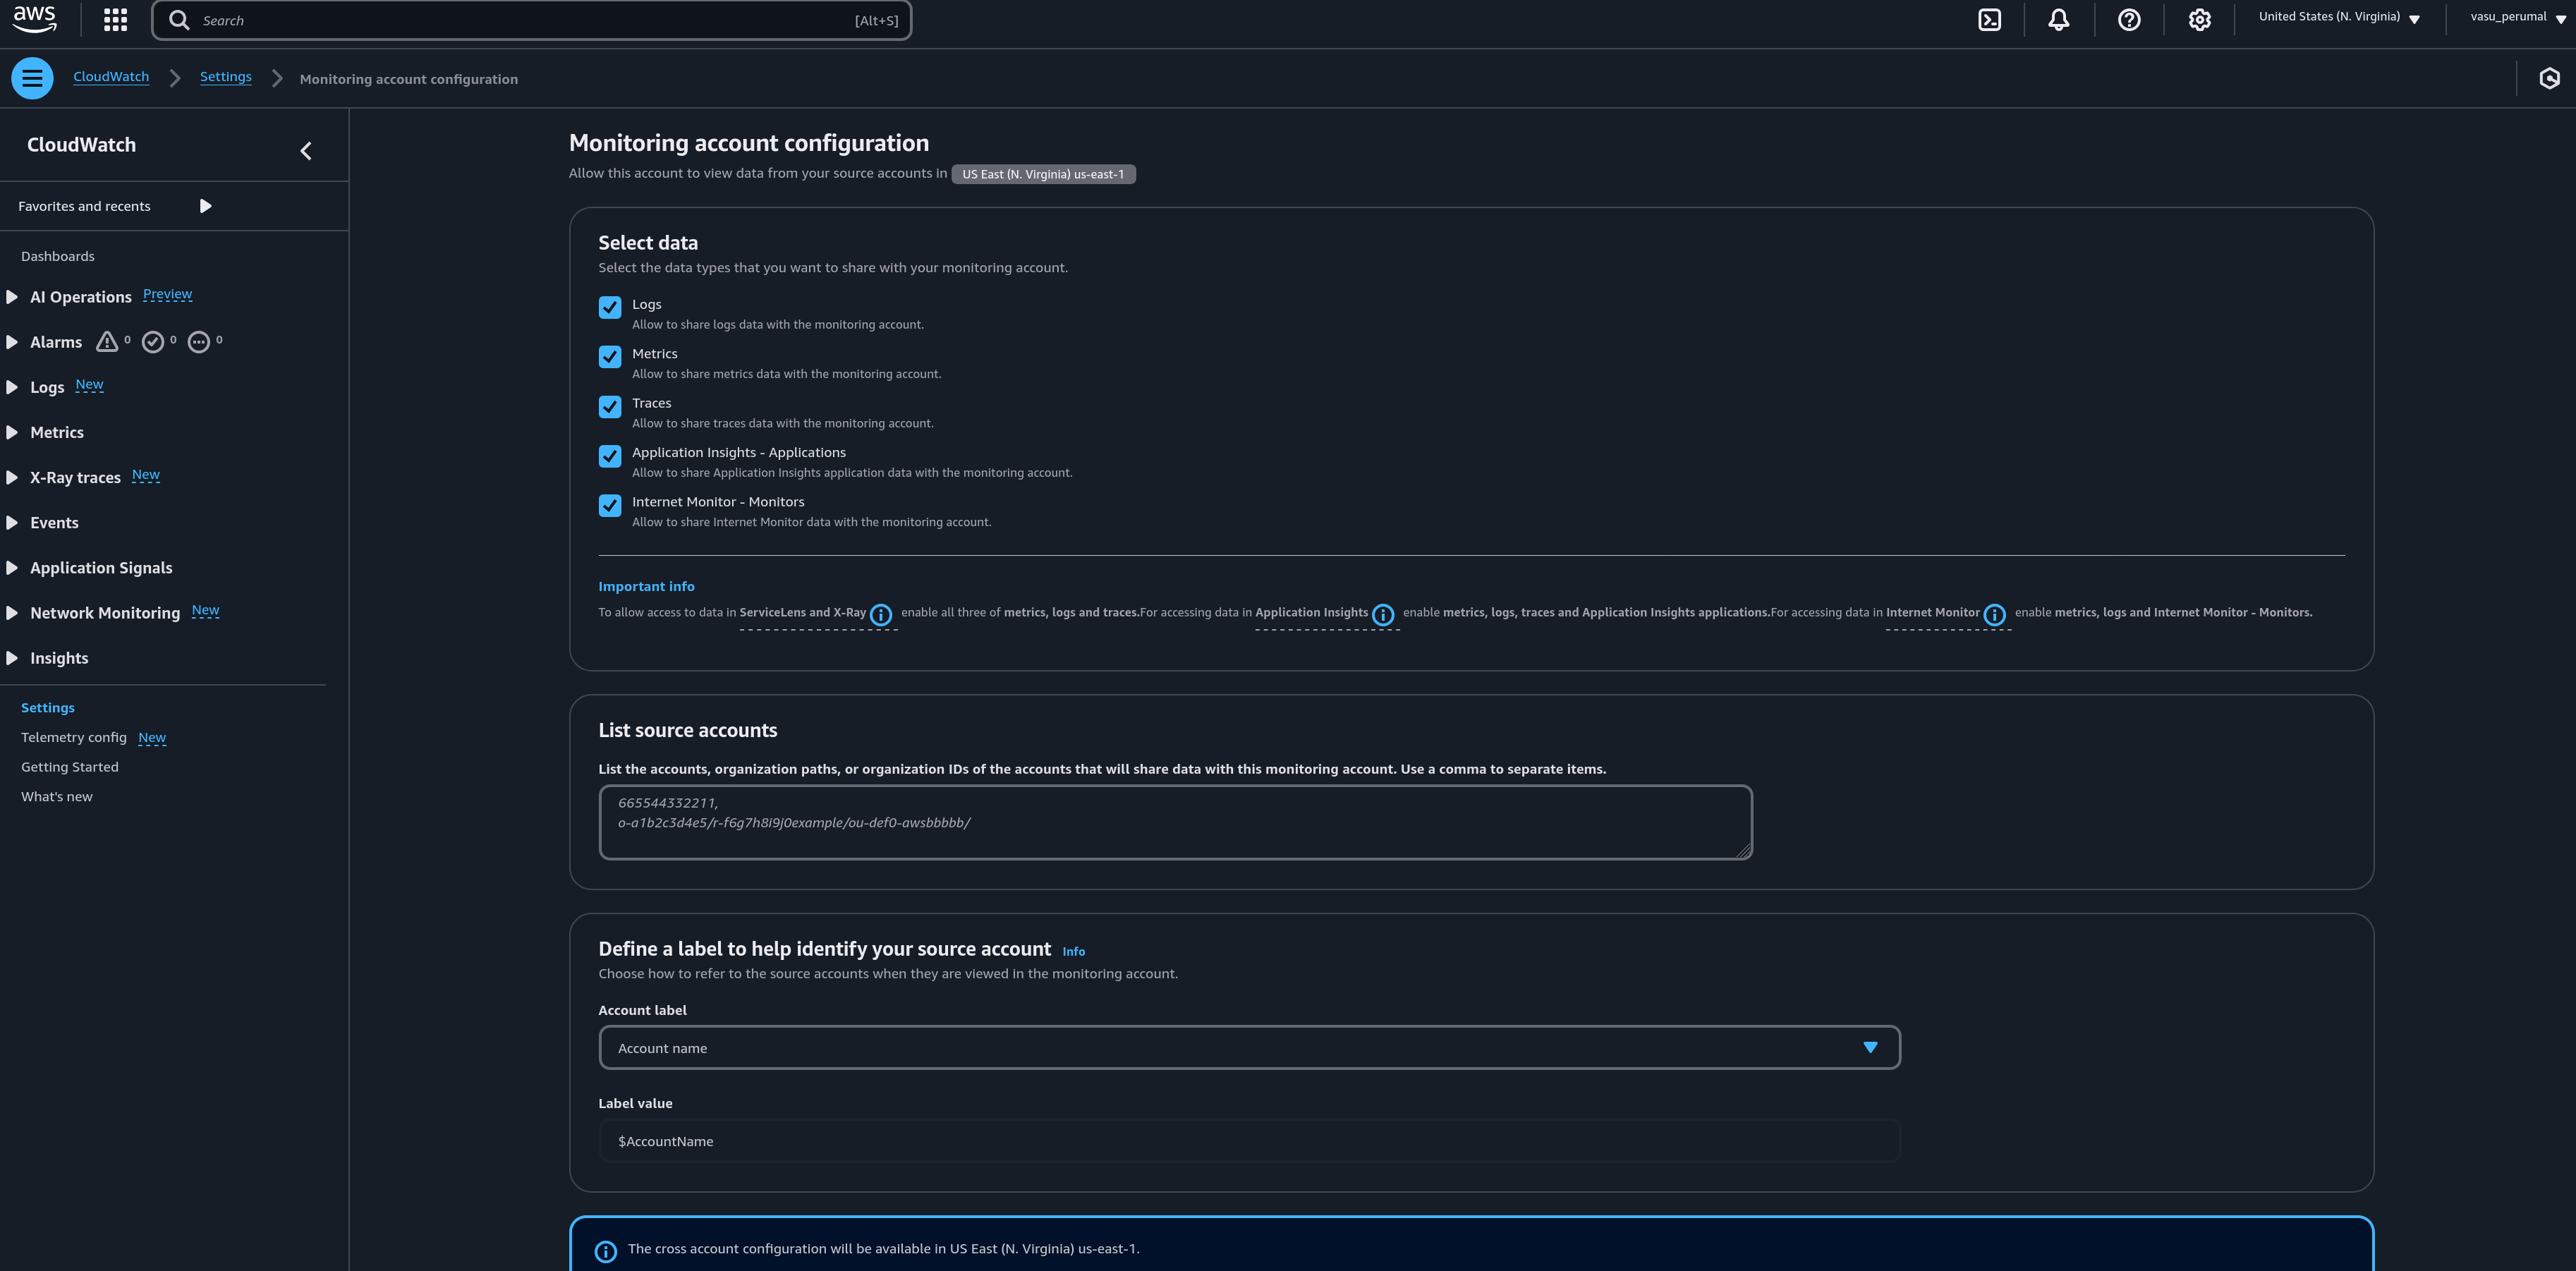Expand the Metrics sidebar section
This screenshot has height=1271, width=2576.
click(x=12, y=432)
